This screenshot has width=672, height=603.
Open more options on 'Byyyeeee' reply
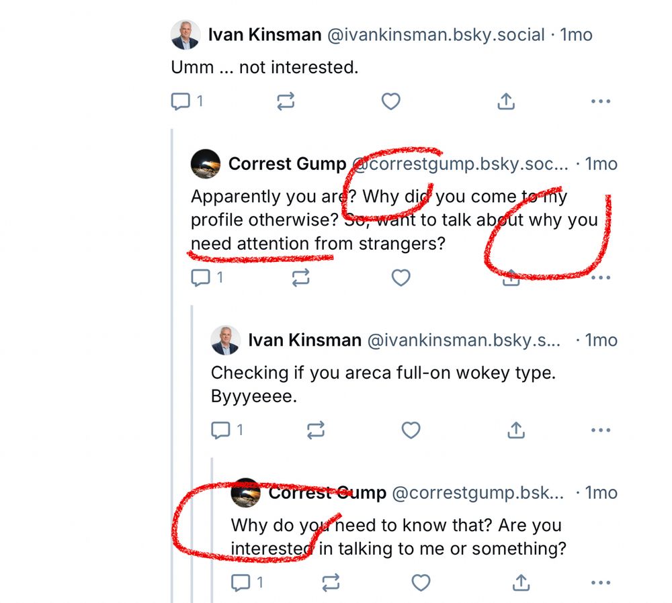(x=600, y=430)
